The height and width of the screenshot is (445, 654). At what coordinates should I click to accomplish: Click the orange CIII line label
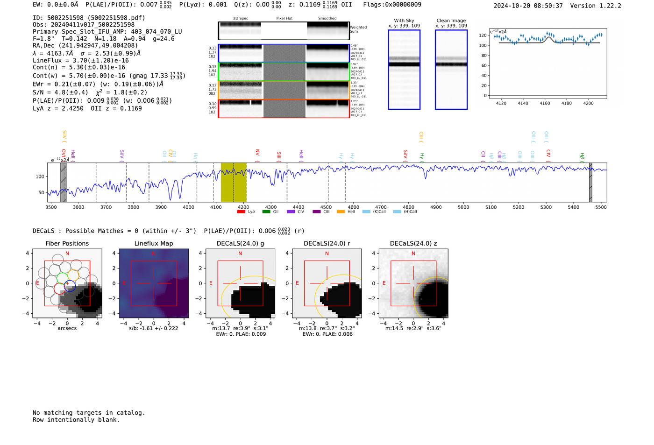coord(421,137)
